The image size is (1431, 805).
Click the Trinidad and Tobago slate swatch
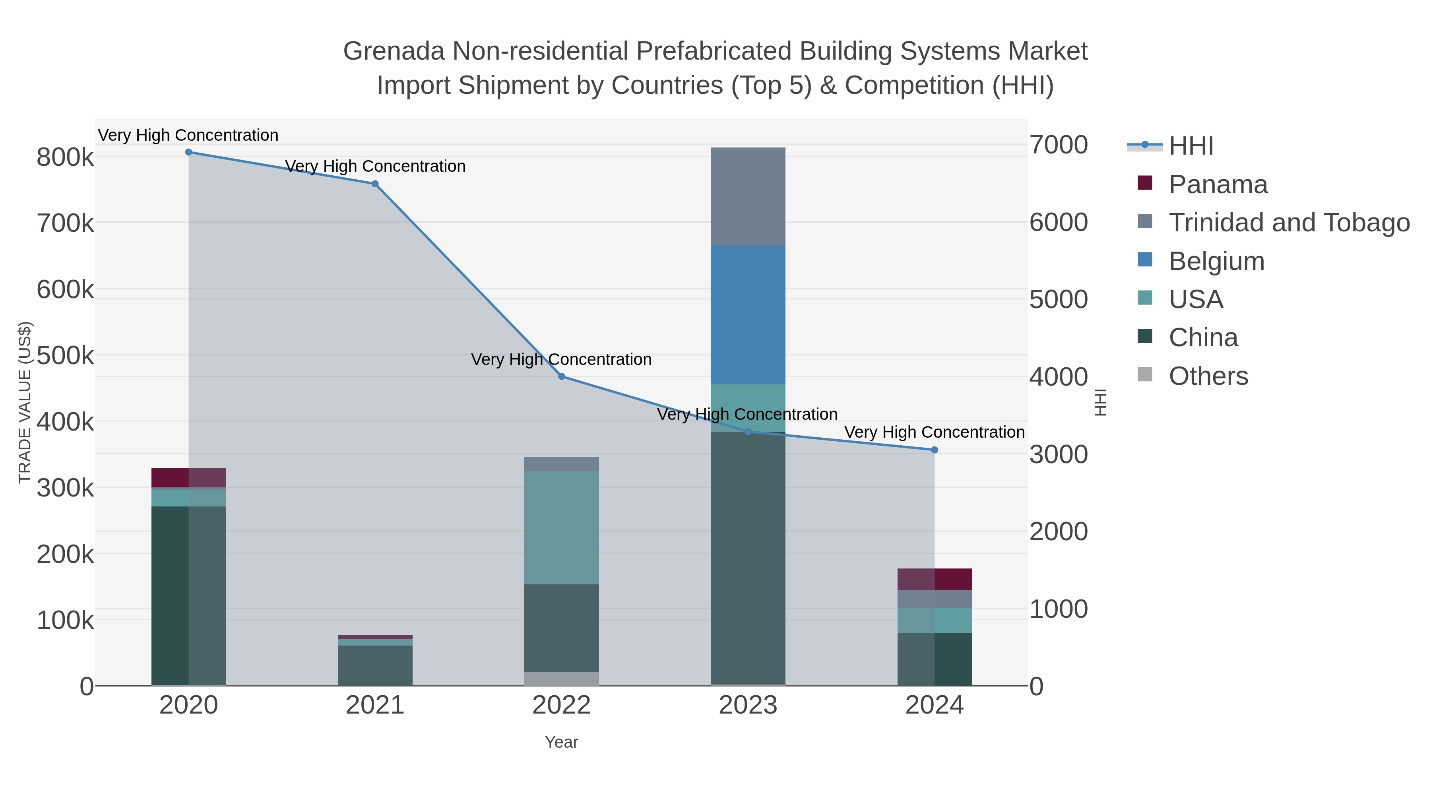click(1145, 221)
